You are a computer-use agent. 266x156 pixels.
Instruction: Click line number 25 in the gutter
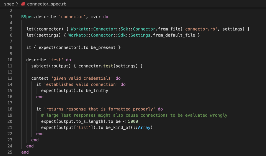click(10, 152)
